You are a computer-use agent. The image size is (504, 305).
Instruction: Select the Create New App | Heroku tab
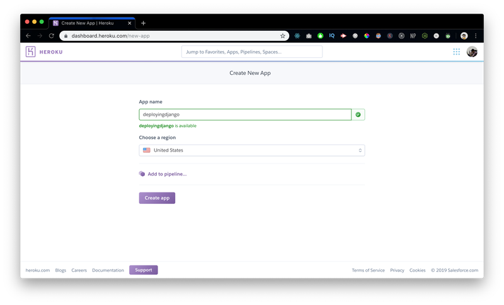pos(92,23)
